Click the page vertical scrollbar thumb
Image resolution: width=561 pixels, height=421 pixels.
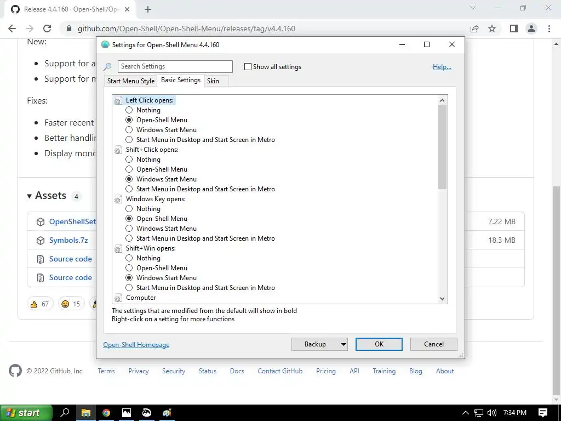click(557, 290)
